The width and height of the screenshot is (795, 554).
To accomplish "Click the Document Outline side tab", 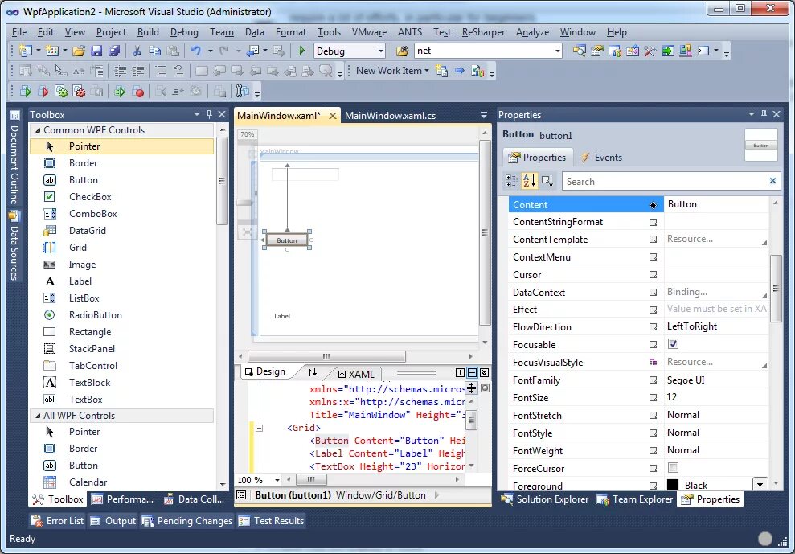I will click(14, 158).
